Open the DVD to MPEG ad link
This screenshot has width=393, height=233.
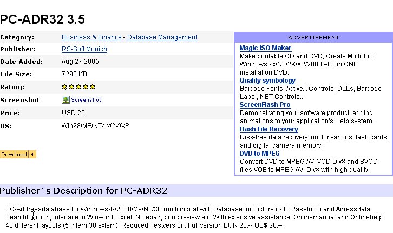click(259, 154)
